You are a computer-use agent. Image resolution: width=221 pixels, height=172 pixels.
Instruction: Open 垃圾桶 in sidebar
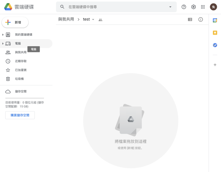pyautogui.click(x=19, y=79)
